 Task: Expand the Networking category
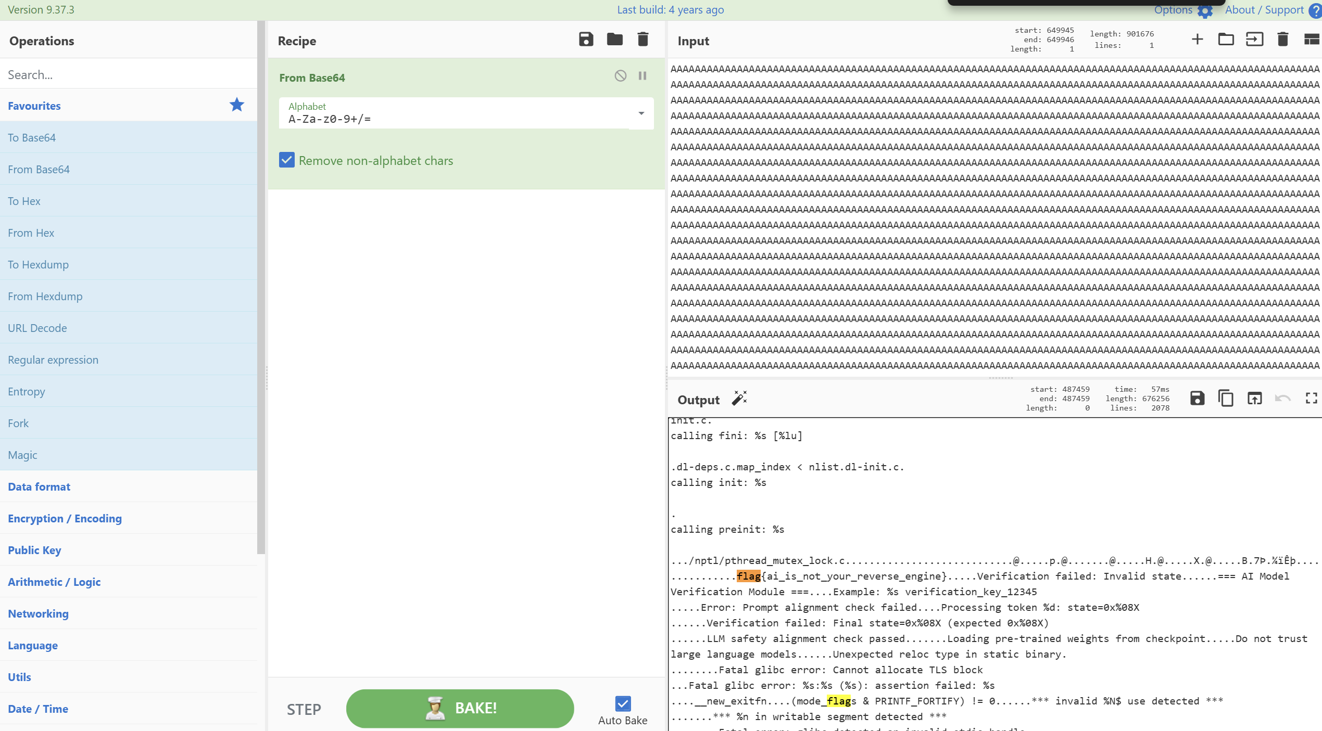tap(38, 613)
